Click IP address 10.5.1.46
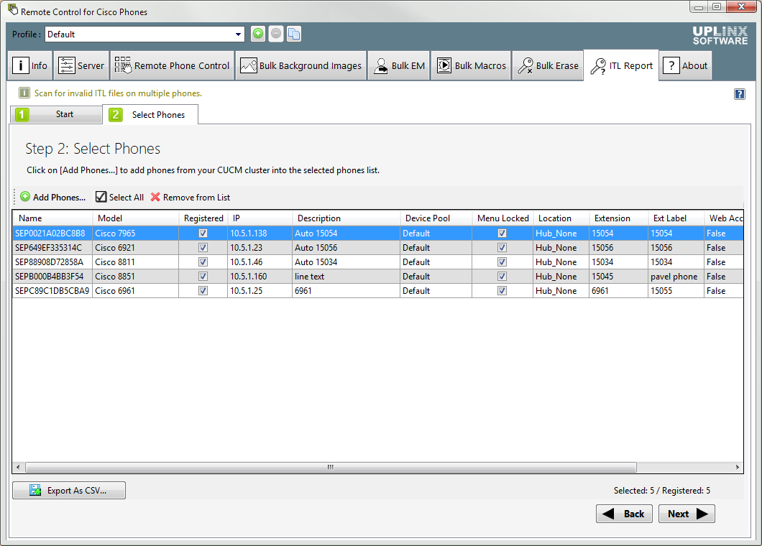Screen dimensions: 762x546 pos(247,262)
